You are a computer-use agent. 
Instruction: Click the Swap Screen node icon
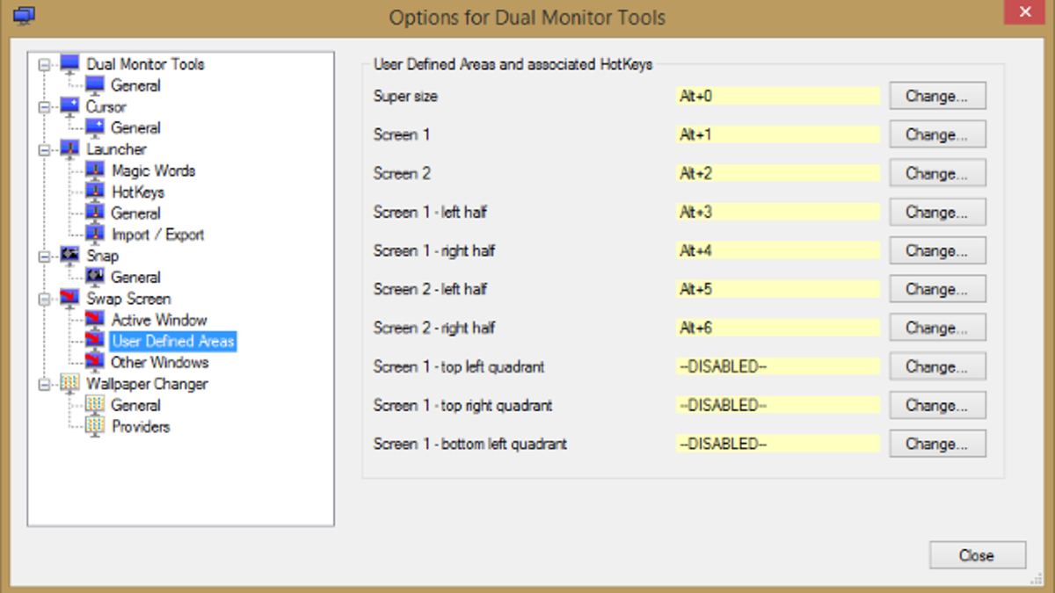pos(70,300)
